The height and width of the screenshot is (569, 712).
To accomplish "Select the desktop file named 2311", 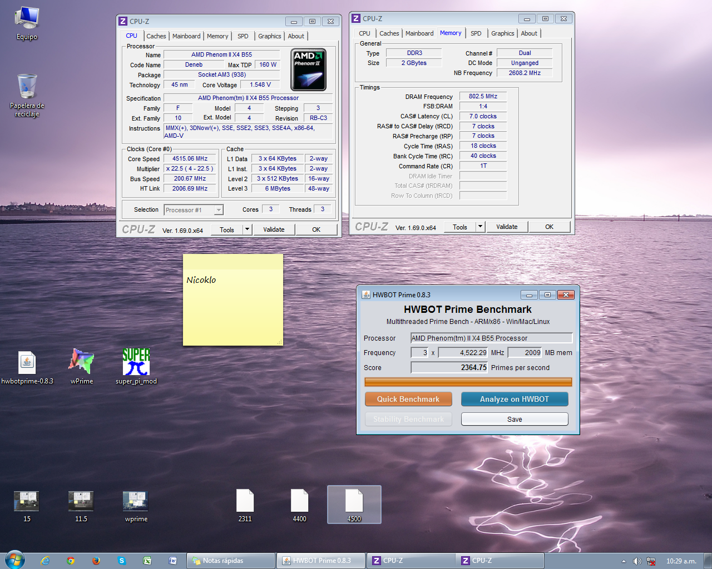I will tap(245, 506).
